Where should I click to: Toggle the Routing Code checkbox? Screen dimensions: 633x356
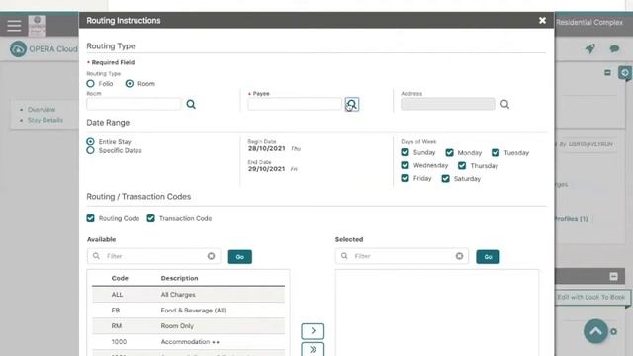(x=90, y=218)
